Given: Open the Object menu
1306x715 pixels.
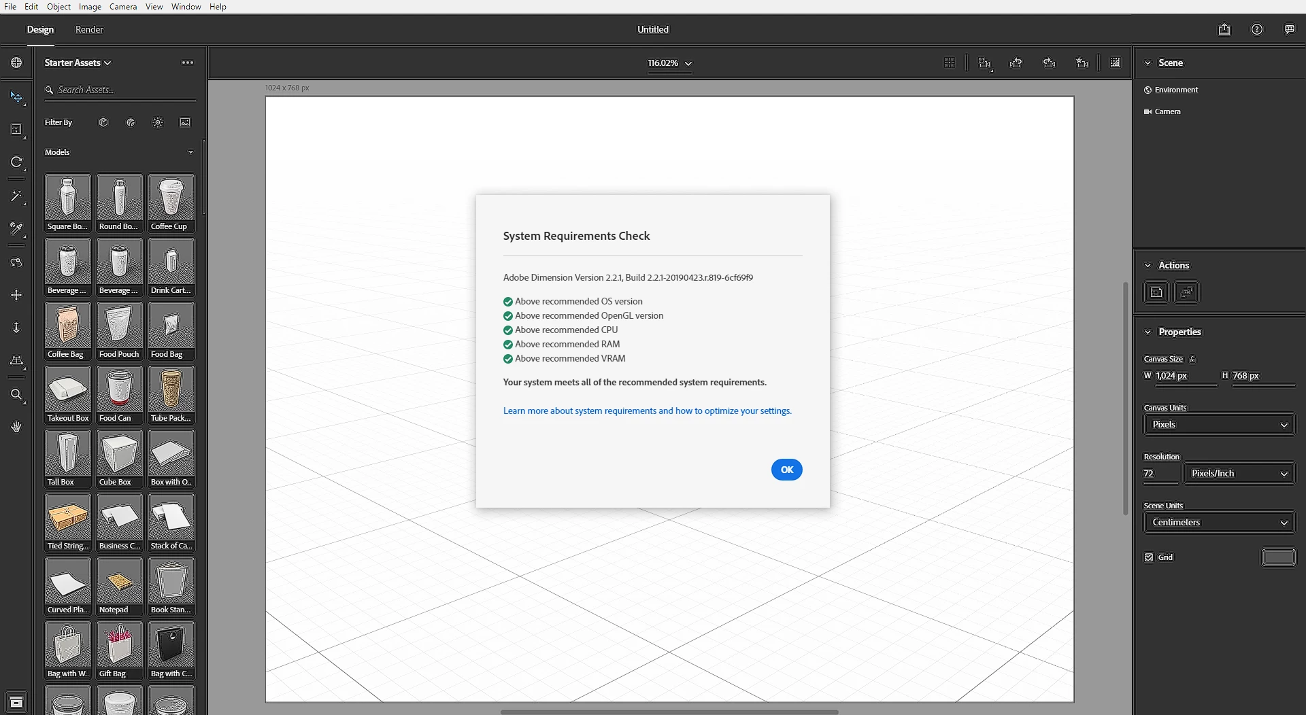Looking at the screenshot, I should click(58, 7).
